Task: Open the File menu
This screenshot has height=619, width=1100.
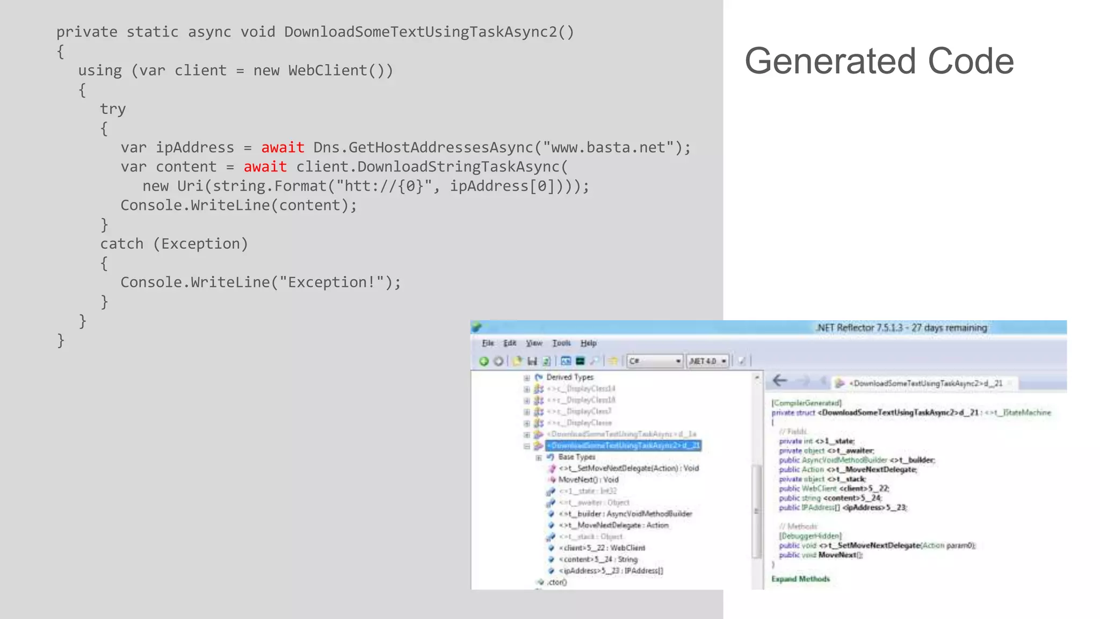Action: click(488, 343)
